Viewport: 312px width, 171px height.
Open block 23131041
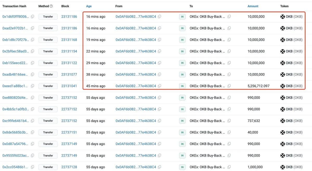click(x=69, y=86)
